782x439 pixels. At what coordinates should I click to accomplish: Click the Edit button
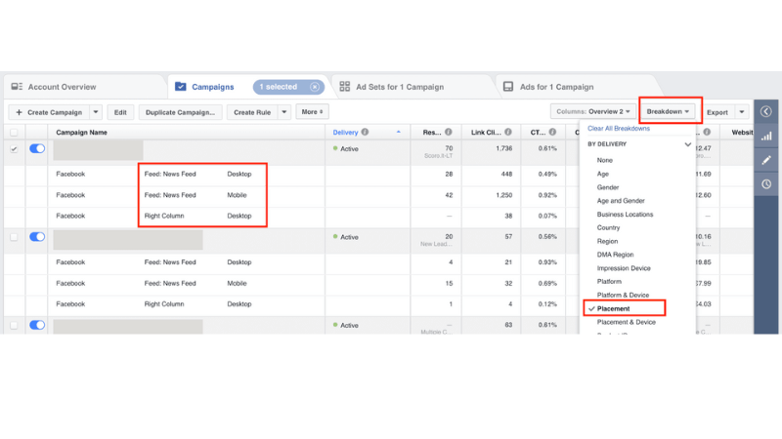click(120, 112)
